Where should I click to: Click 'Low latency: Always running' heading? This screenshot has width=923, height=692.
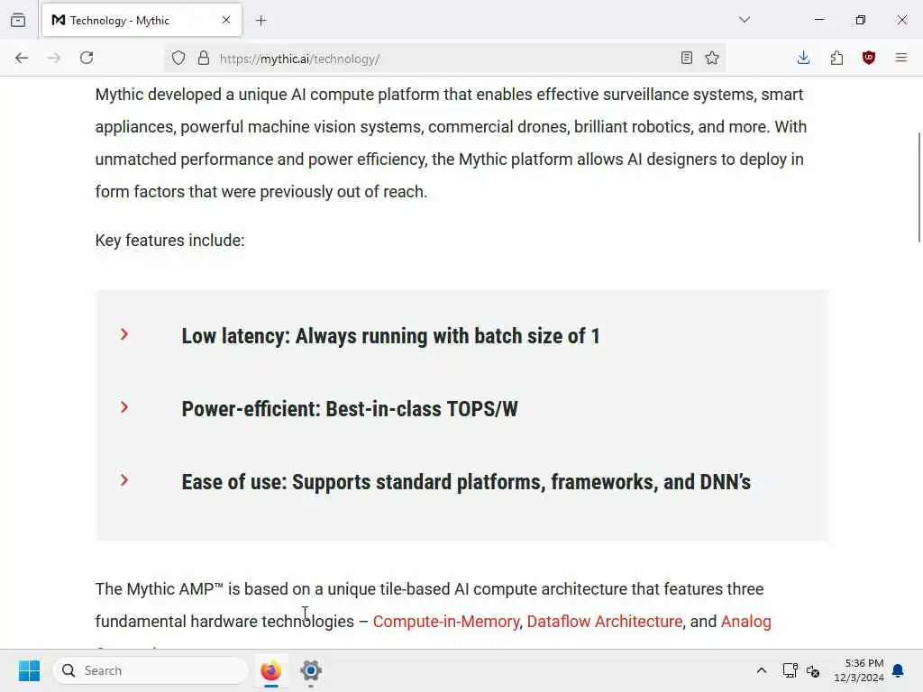(391, 336)
